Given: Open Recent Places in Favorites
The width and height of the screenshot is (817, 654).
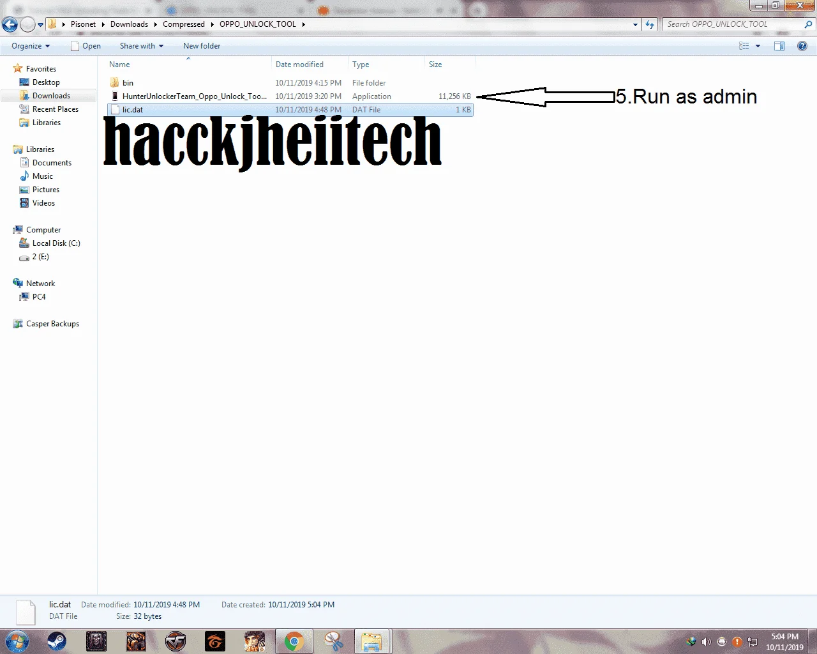Looking at the screenshot, I should [x=56, y=109].
